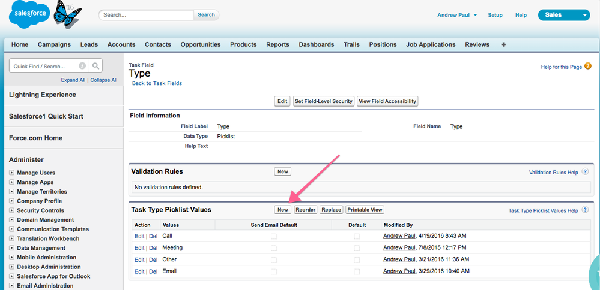Toggle Send Email Default checkbox for Email
600x290 pixels.
pyautogui.click(x=274, y=271)
